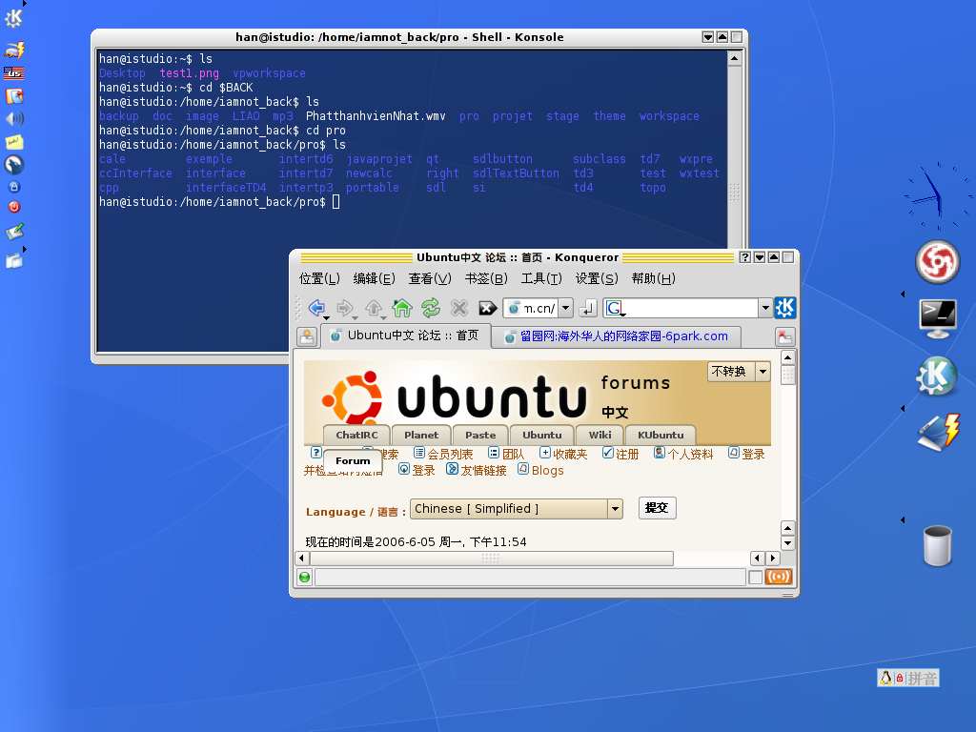Open the ChatIRC forum tab link
The height and width of the screenshot is (732, 976).
tap(356, 435)
